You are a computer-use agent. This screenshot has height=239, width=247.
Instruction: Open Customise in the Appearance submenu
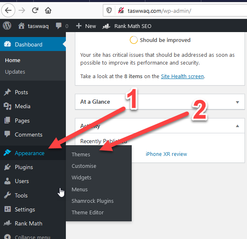(84, 166)
